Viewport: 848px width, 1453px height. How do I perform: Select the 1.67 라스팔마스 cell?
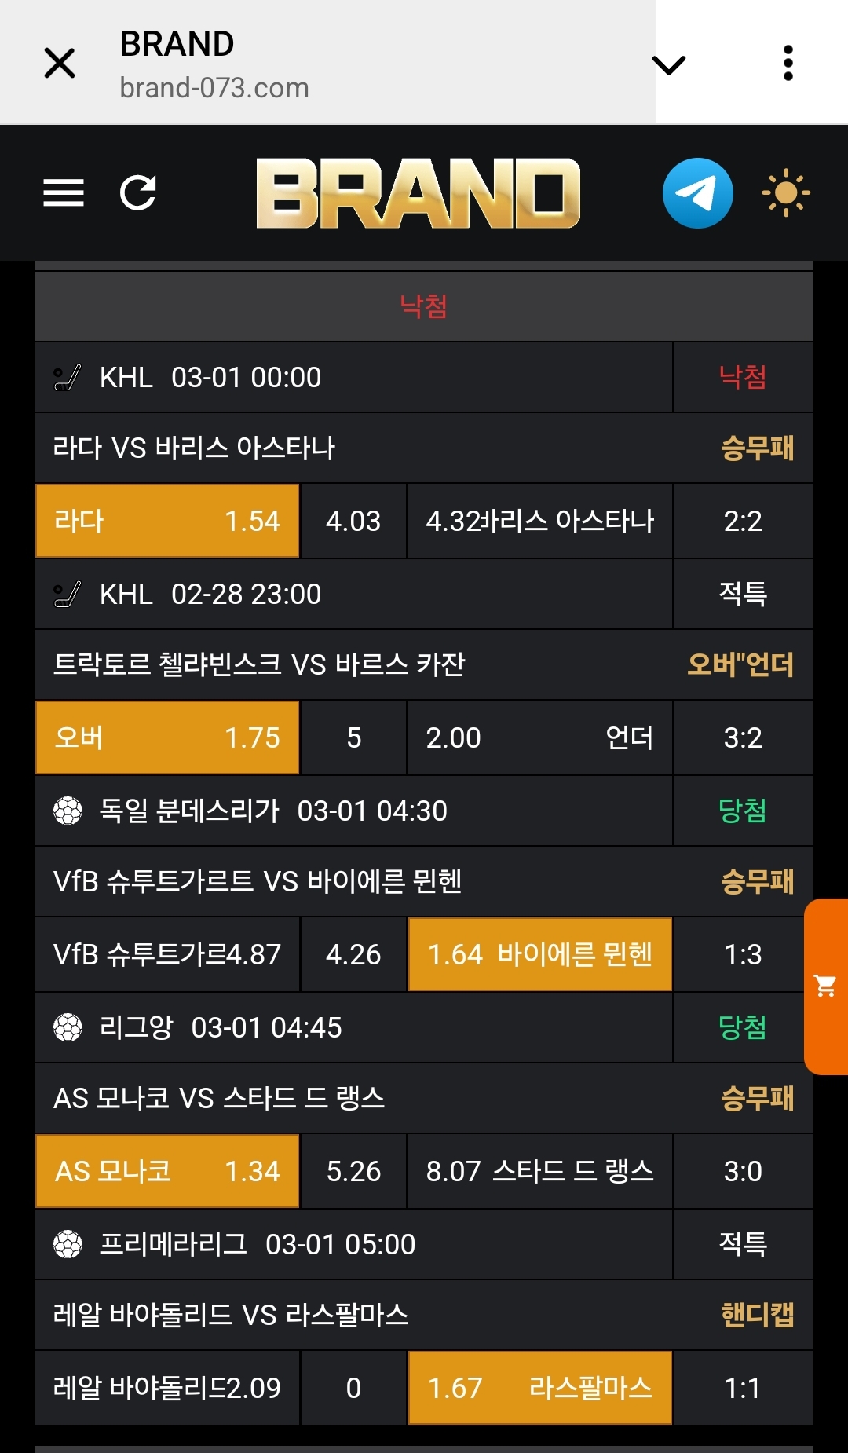point(540,1388)
